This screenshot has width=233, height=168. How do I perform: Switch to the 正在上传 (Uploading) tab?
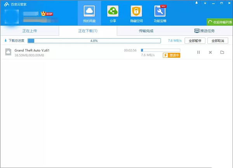click(x=29, y=31)
